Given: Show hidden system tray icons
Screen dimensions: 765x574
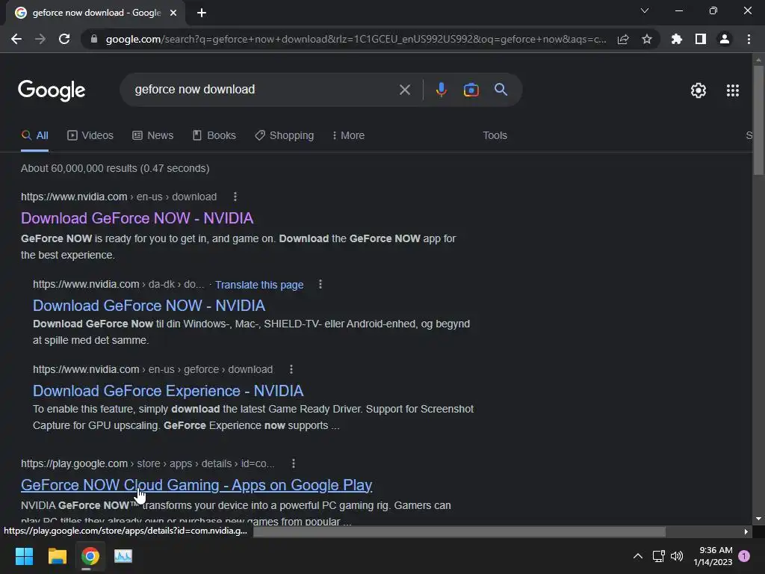Looking at the screenshot, I should (x=638, y=556).
